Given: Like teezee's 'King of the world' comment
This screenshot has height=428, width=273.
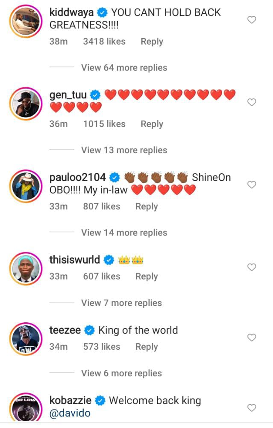Looking at the screenshot, I should [252, 337].
